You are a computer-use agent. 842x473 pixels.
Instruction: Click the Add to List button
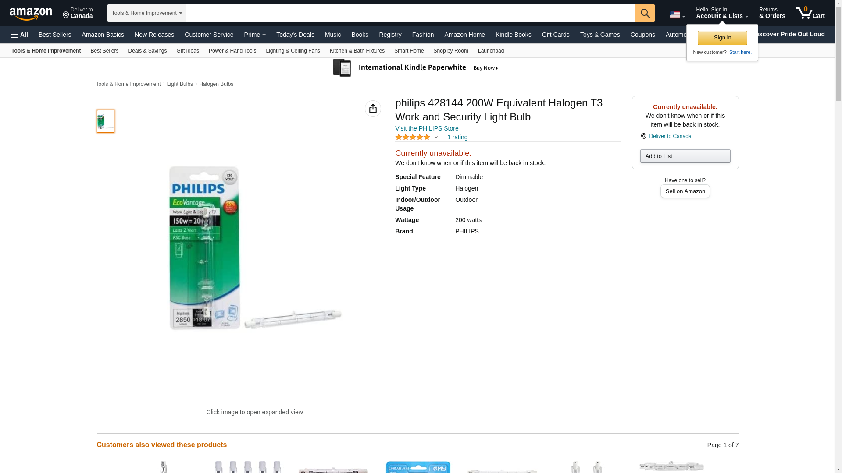click(685, 156)
